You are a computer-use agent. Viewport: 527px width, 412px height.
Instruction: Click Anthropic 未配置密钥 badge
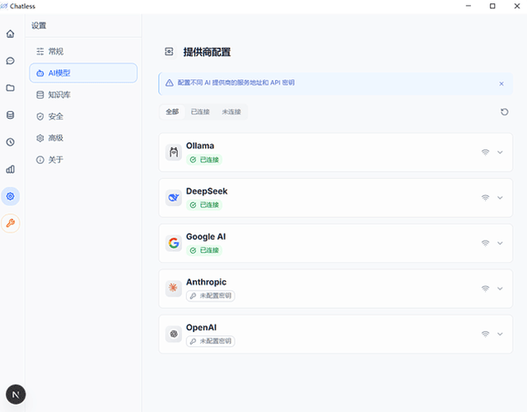(x=211, y=296)
